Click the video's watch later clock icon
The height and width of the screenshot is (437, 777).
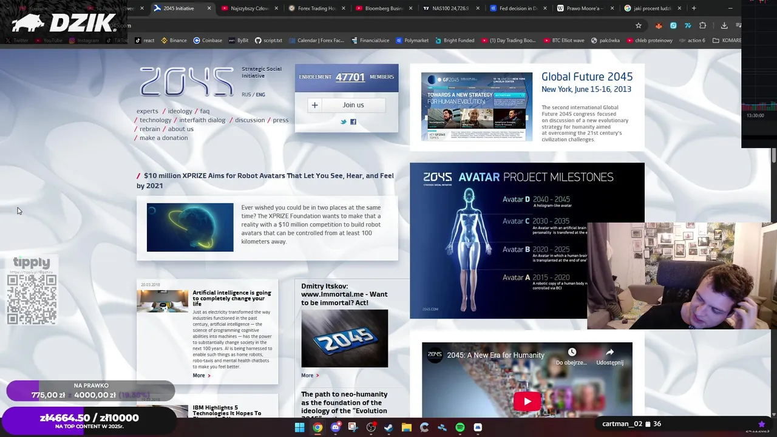(572, 352)
